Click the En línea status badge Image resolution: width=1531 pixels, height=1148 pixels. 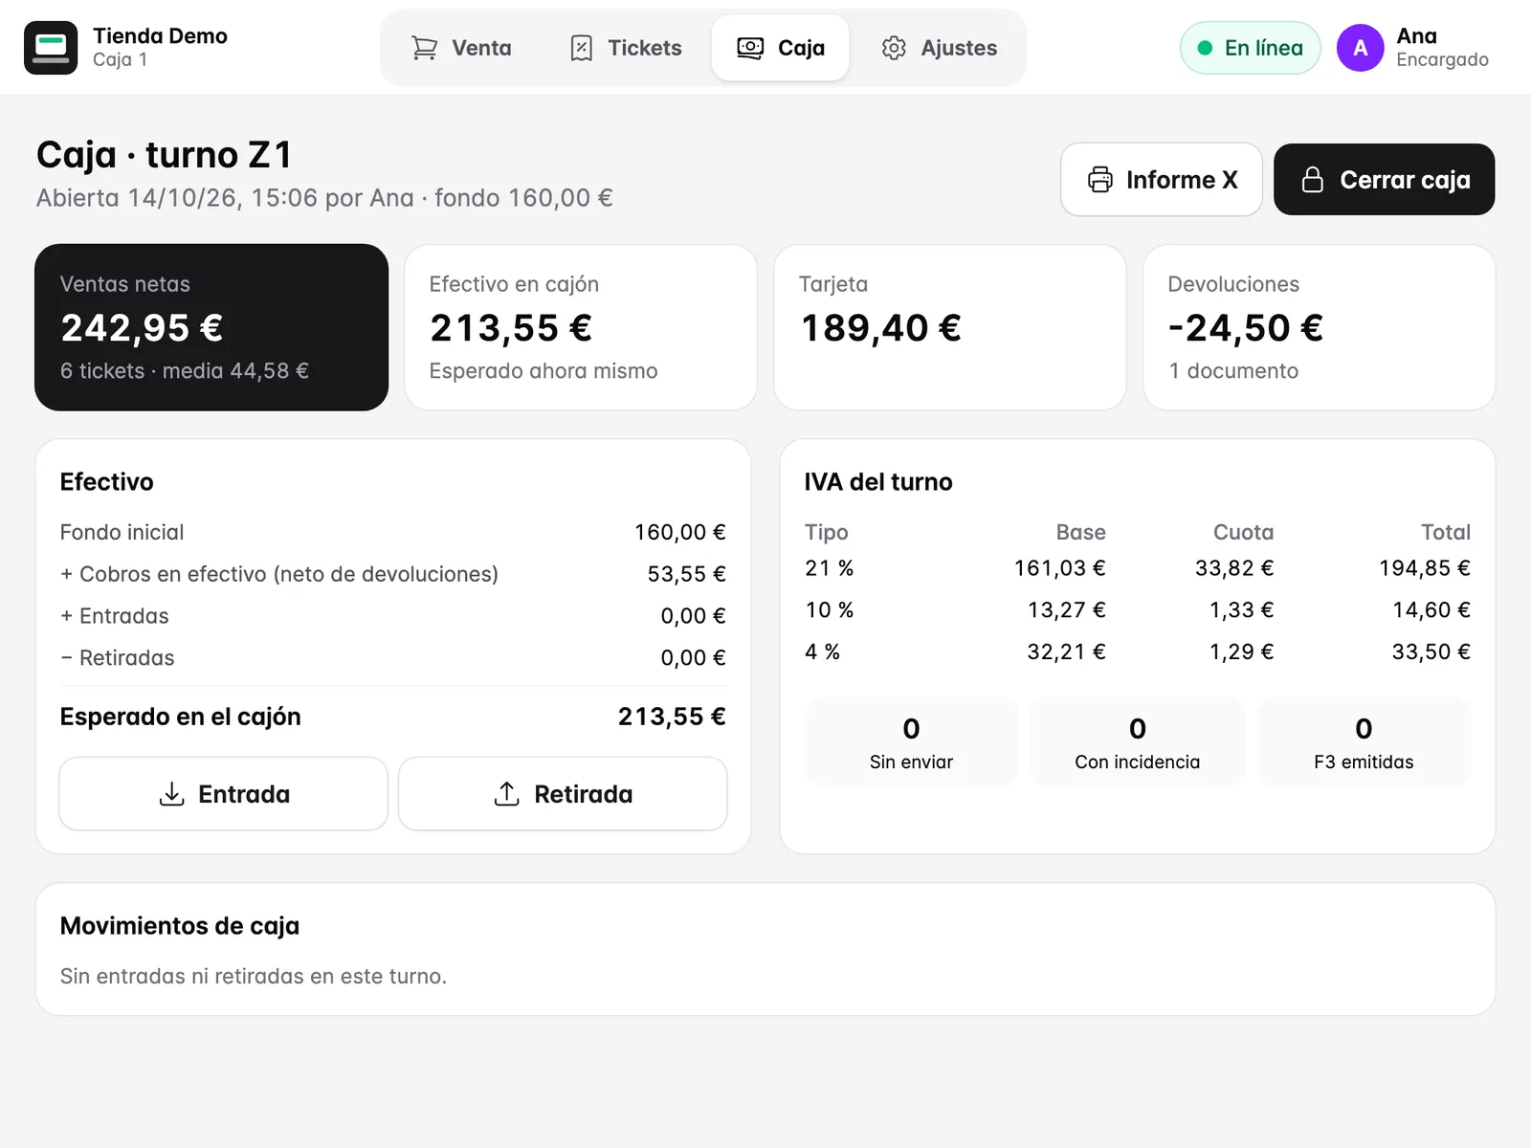tap(1251, 48)
